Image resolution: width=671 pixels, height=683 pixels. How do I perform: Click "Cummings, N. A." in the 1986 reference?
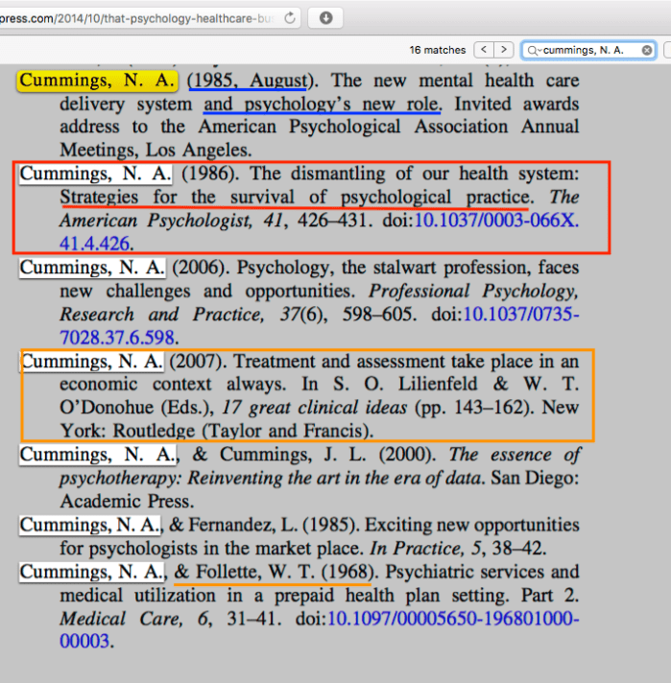tap(96, 175)
